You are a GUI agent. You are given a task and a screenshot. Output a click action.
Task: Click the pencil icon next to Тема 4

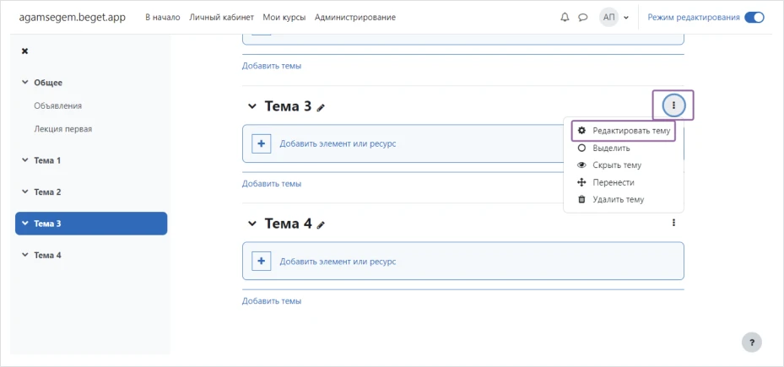[321, 224]
